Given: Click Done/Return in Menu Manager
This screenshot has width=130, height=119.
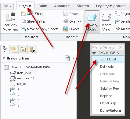Looking at the screenshot, I should [108, 110].
